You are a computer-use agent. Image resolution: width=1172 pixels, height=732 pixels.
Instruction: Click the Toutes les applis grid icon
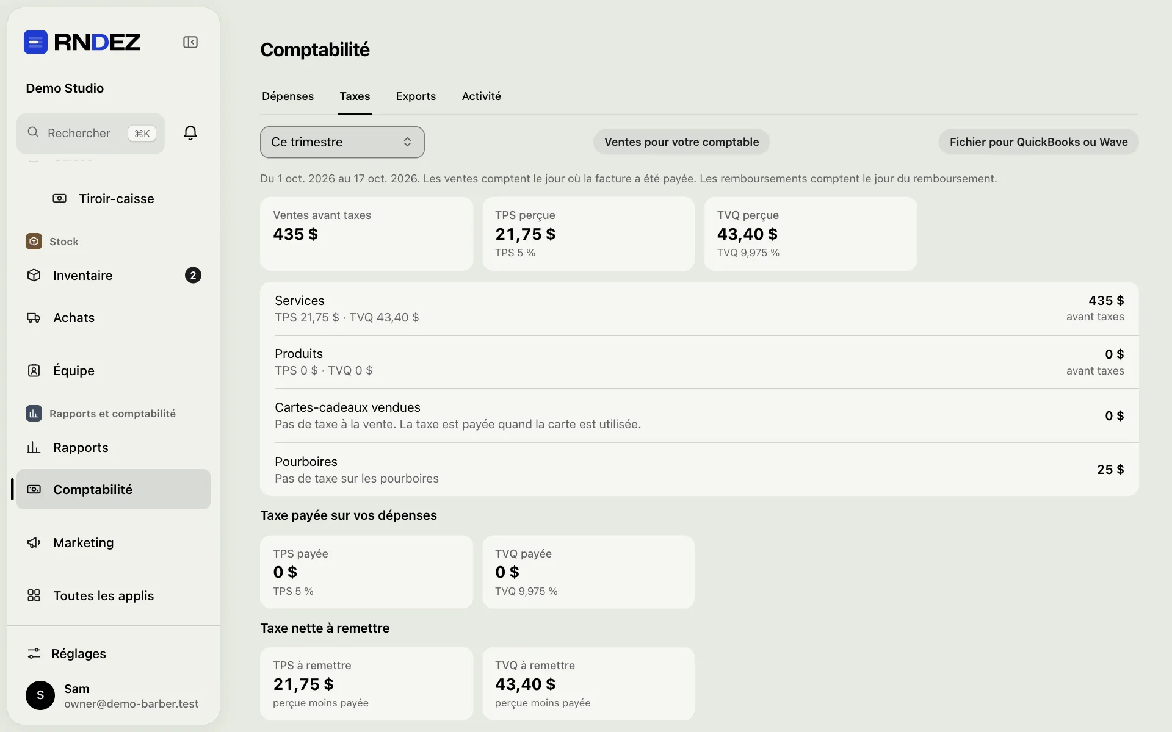click(x=34, y=595)
